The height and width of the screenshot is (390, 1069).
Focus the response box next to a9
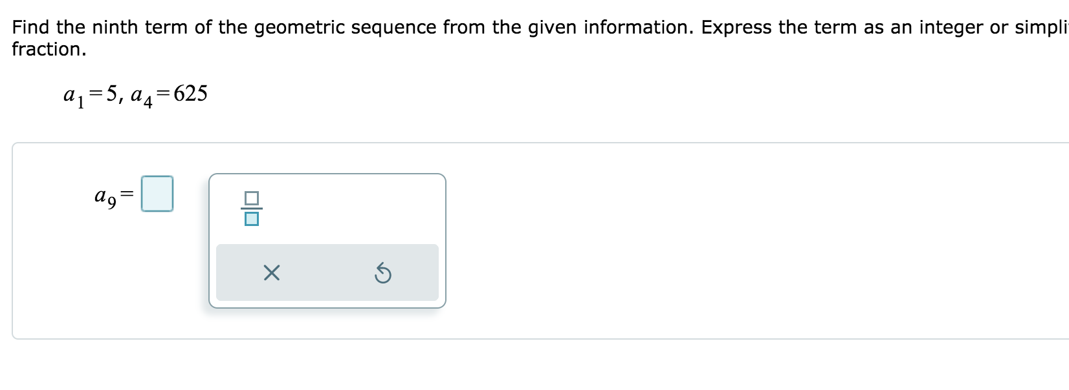point(157,194)
